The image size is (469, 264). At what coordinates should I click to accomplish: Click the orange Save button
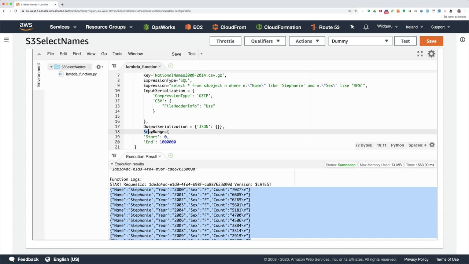(x=431, y=41)
